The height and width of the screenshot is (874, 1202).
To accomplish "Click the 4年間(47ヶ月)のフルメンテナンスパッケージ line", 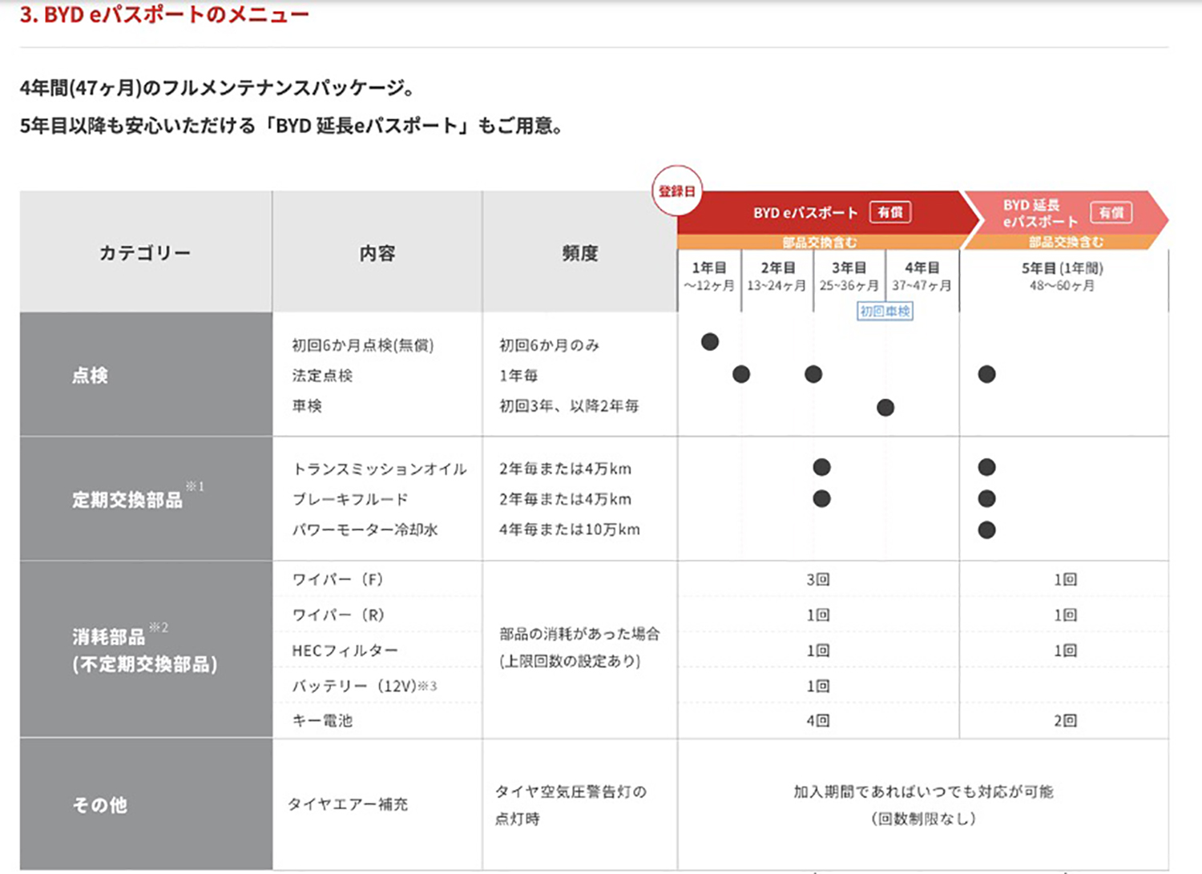I will pyautogui.click(x=217, y=87).
